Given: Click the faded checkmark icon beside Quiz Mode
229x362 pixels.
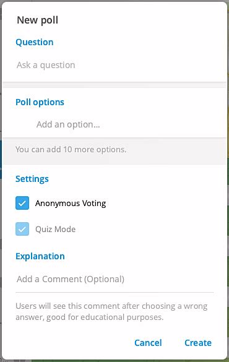Looking at the screenshot, I should [x=22, y=230].
